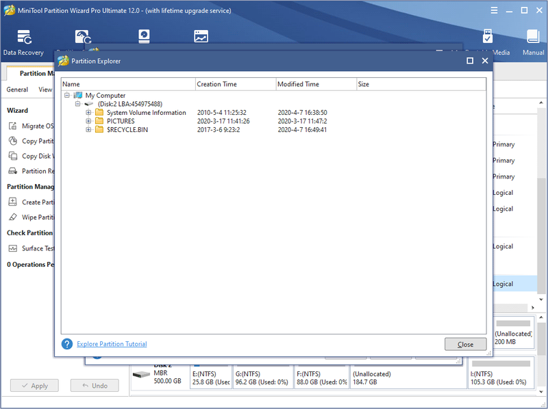Open the General menu
The image size is (548, 409).
[17, 90]
